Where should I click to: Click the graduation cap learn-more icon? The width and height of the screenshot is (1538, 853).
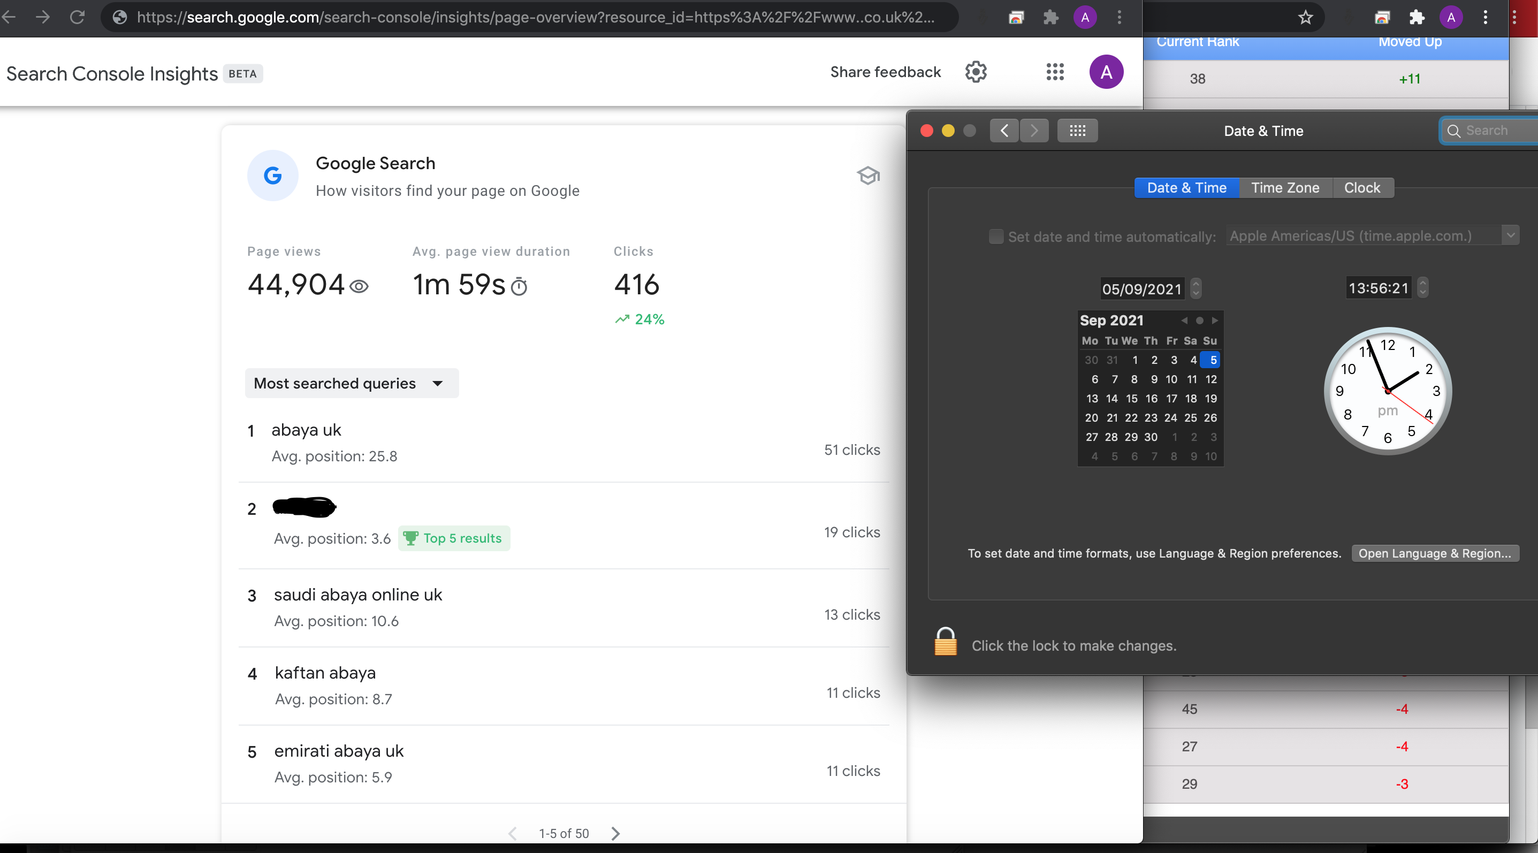coord(868,176)
